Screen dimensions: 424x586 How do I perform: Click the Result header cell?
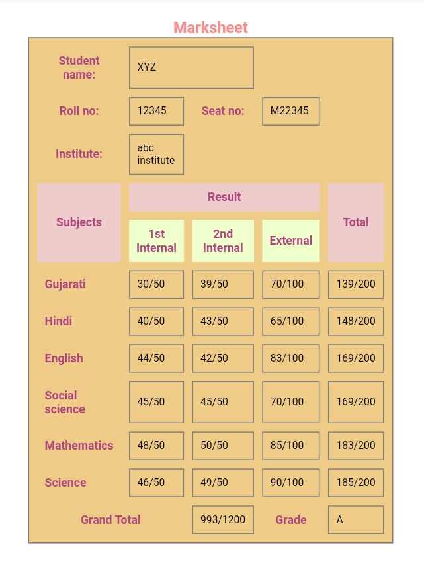click(x=224, y=197)
